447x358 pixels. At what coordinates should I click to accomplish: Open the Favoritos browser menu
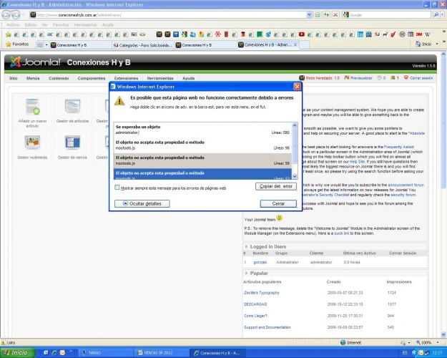61,25
